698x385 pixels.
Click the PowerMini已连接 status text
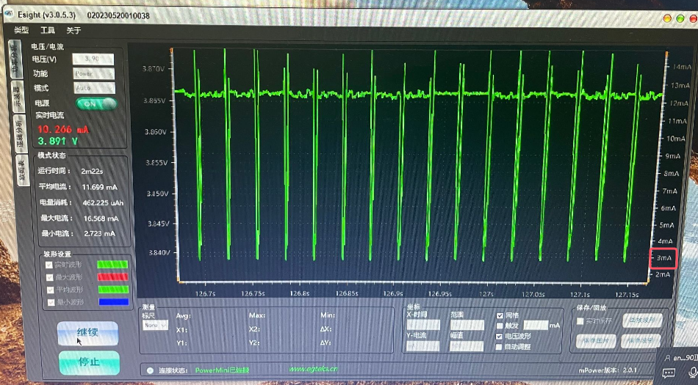(222, 370)
